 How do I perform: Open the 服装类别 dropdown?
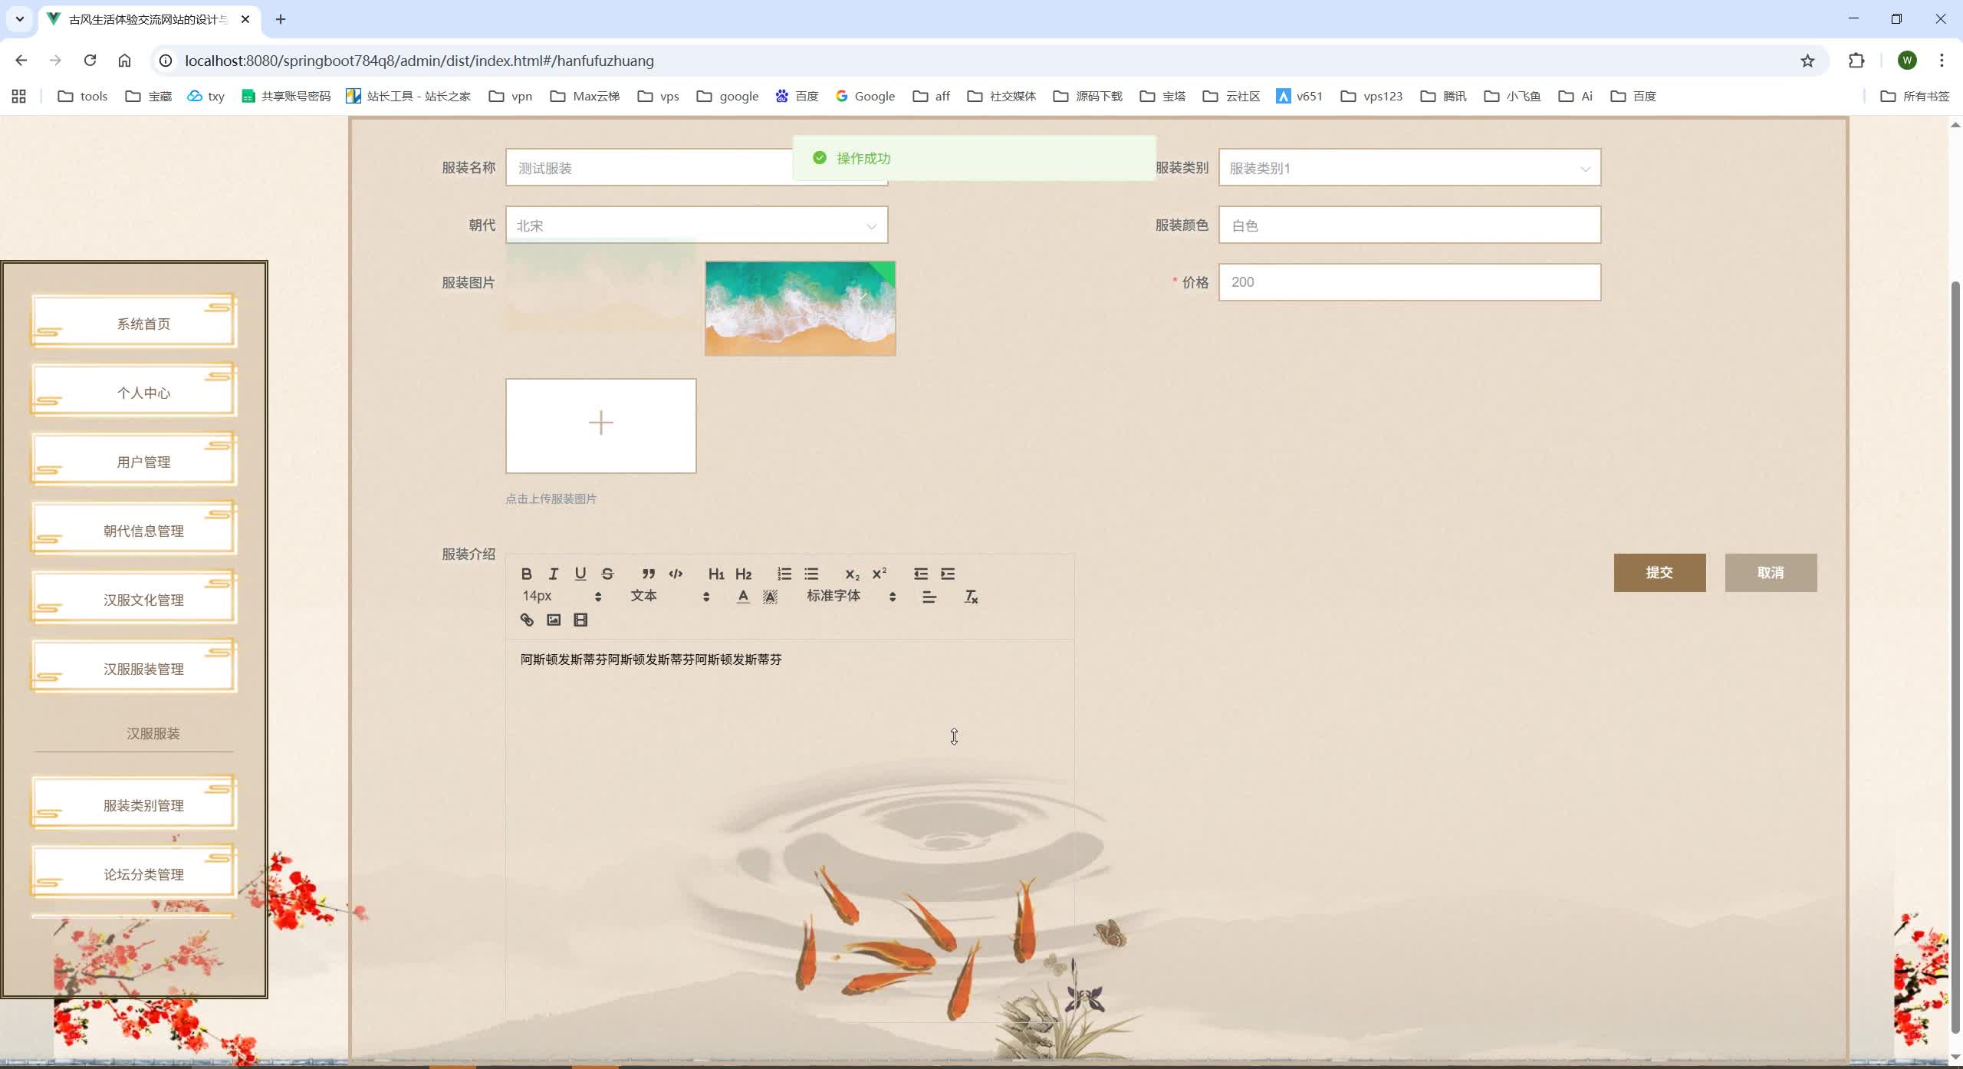click(x=1409, y=168)
